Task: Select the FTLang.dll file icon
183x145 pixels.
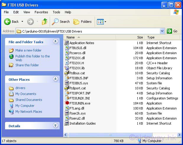Action: (67, 108)
